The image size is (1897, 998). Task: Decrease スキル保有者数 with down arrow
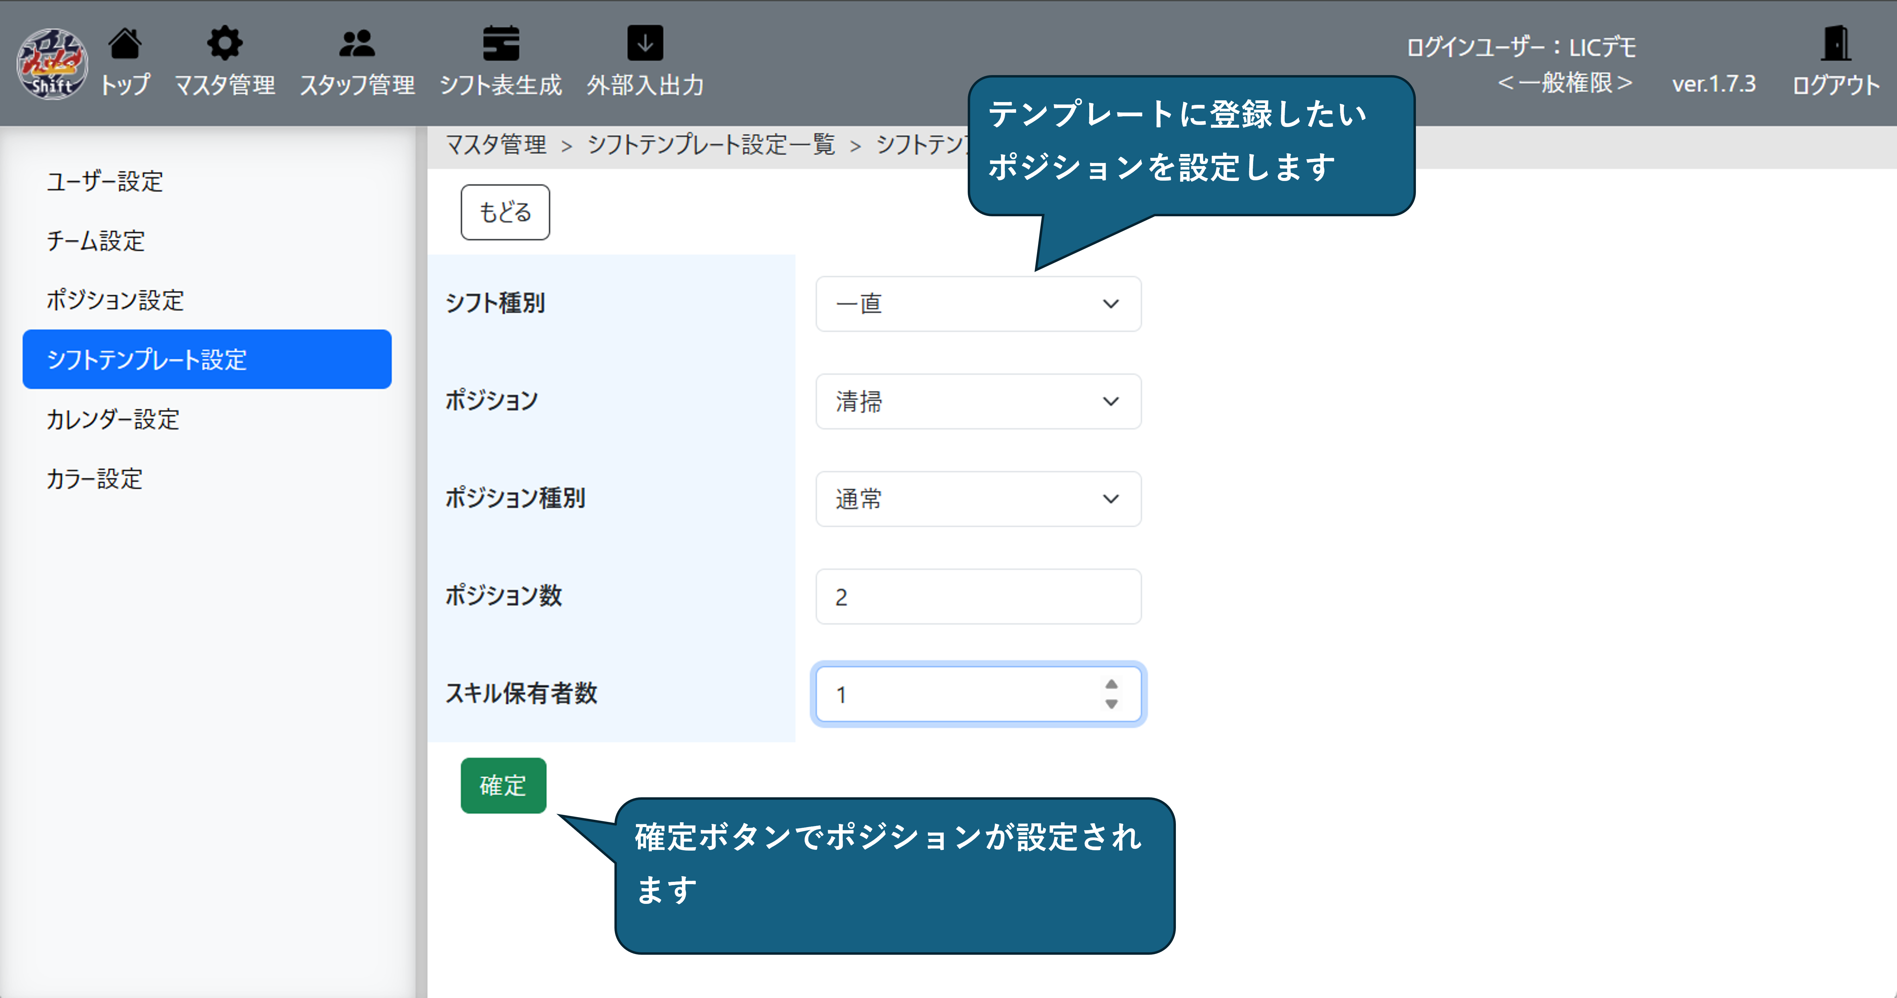[1111, 704]
